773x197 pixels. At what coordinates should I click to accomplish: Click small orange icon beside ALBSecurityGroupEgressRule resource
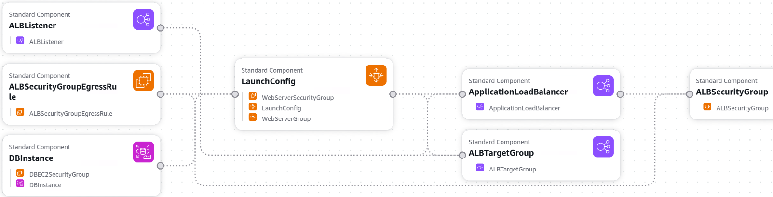coord(20,112)
